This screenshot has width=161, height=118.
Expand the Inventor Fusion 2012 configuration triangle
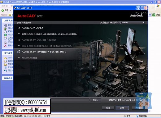point(19,58)
